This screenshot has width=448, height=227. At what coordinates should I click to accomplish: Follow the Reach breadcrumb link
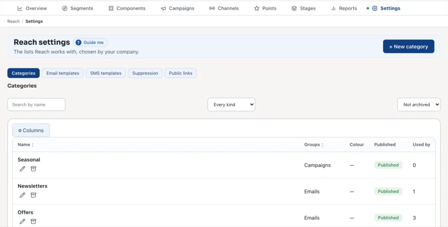[14, 21]
